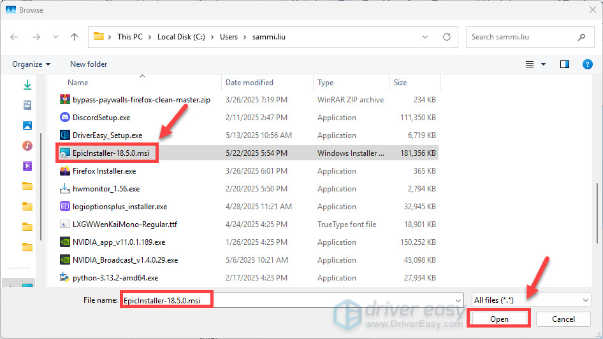The height and width of the screenshot is (339, 603).
Task: Select sammi.liu in the address path
Action: click(x=269, y=37)
